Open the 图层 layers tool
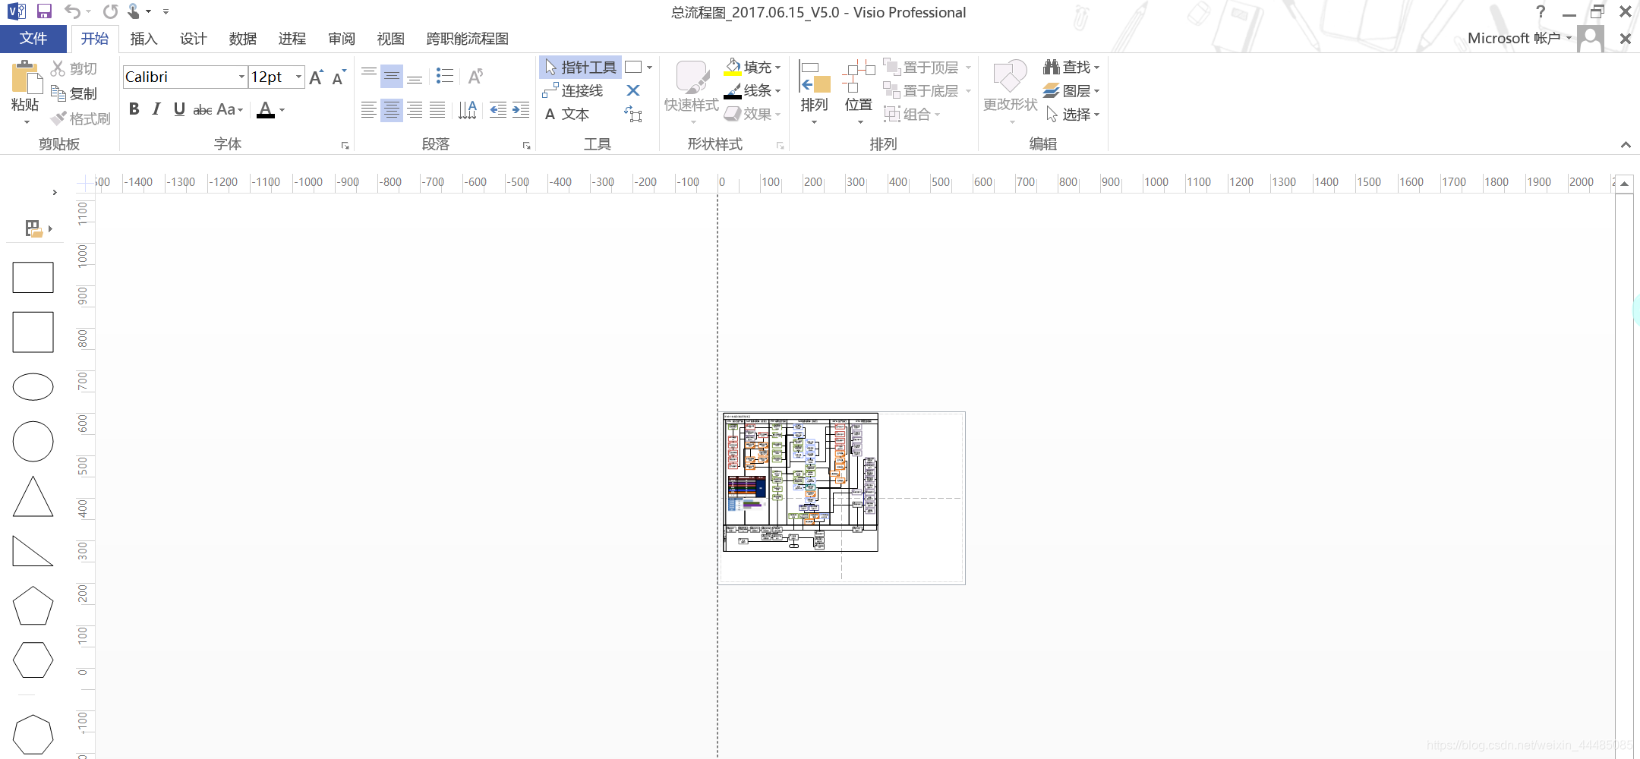The height and width of the screenshot is (759, 1640). (1072, 90)
